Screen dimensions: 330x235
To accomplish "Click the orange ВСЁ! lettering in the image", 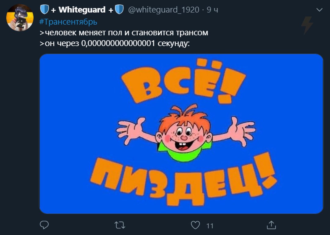I will coord(184,82).
